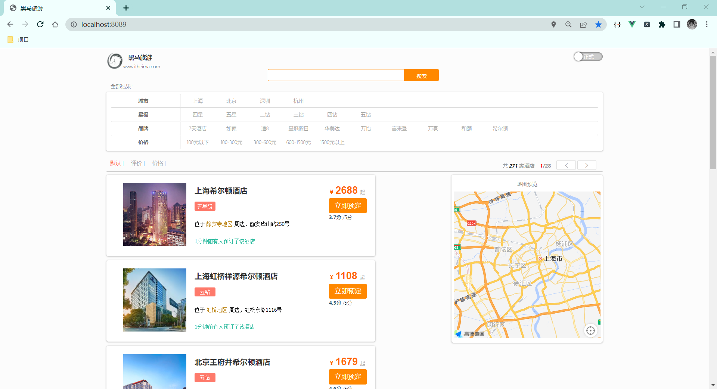This screenshot has height=389, width=717.
Task: Filter by brand 喜来登
Action: pyautogui.click(x=400, y=128)
